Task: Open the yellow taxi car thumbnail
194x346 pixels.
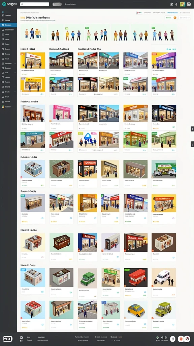Action: coord(136,310)
